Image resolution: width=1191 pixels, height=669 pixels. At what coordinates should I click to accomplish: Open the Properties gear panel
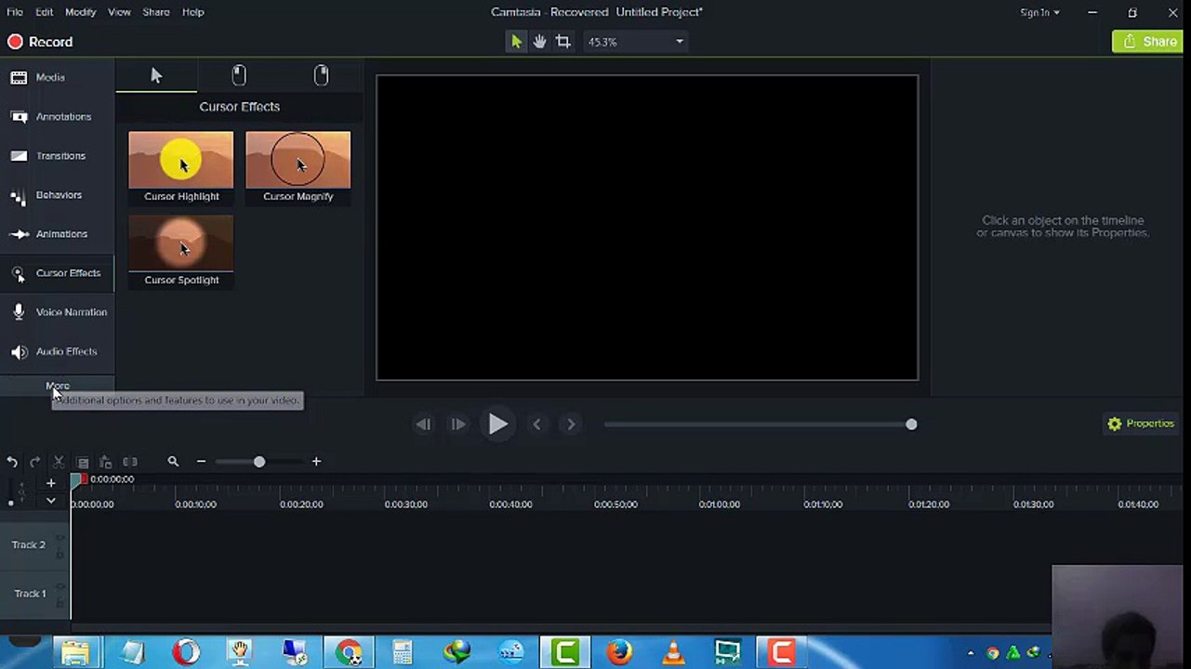coord(1141,424)
